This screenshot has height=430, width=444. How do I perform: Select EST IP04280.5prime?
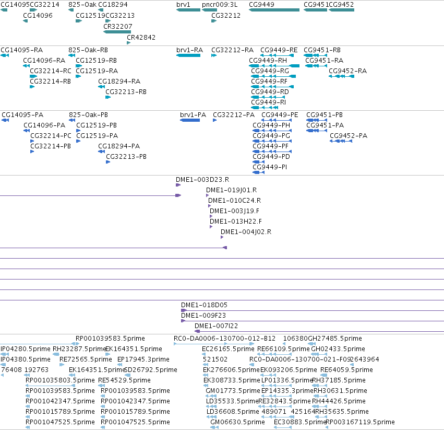tap(25, 349)
